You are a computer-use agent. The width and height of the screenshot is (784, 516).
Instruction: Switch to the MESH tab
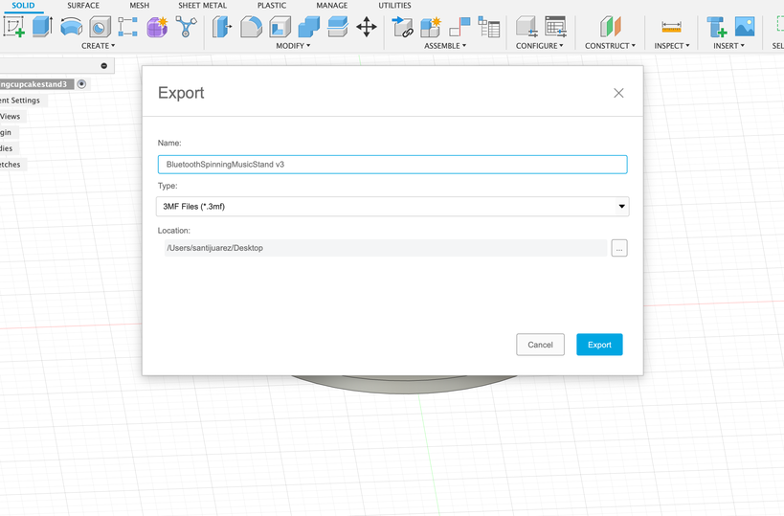point(140,6)
